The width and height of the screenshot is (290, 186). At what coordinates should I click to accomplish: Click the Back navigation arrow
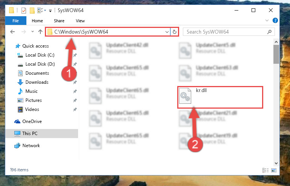tap(12, 32)
